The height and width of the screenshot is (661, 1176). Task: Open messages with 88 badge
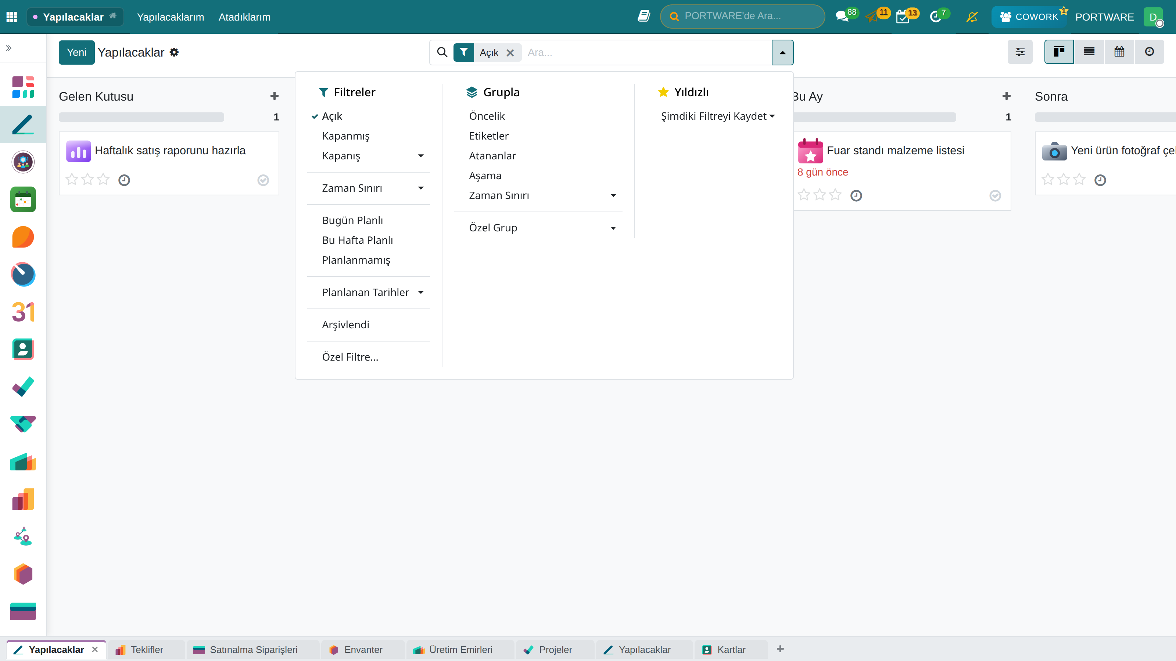click(842, 17)
